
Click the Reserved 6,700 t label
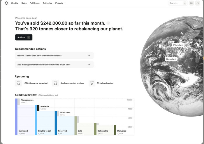pyautogui.click(x=62, y=132)
